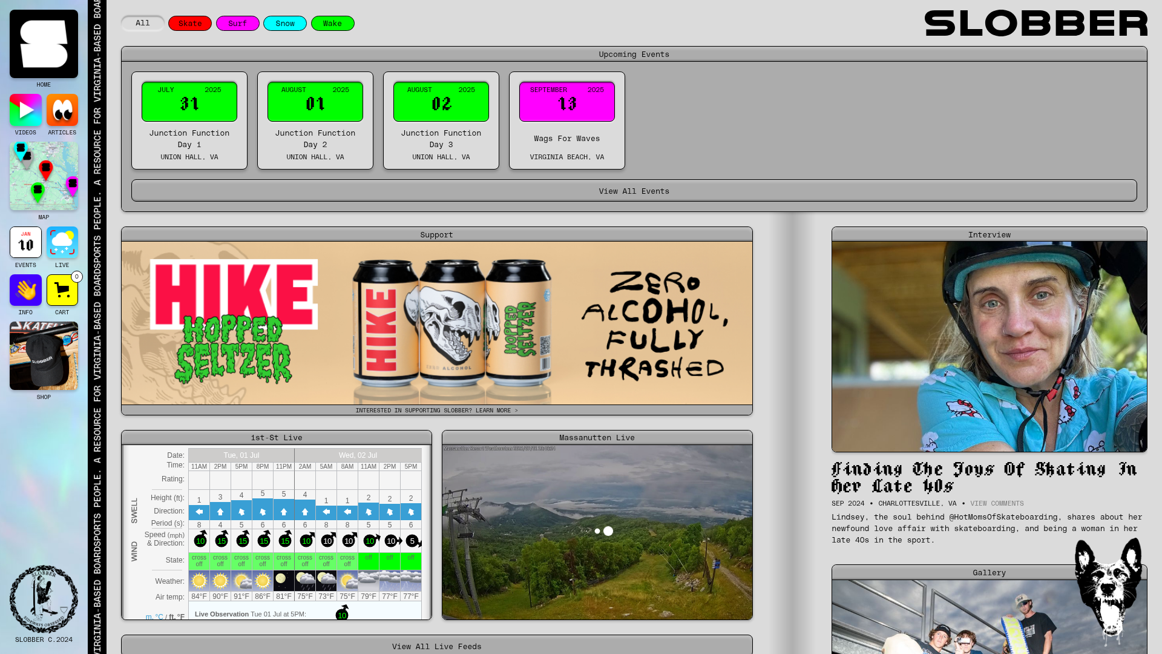Click Interested in Supporting Slobber learn more link
The image size is (1162, 654).
(x=437, y=411)
